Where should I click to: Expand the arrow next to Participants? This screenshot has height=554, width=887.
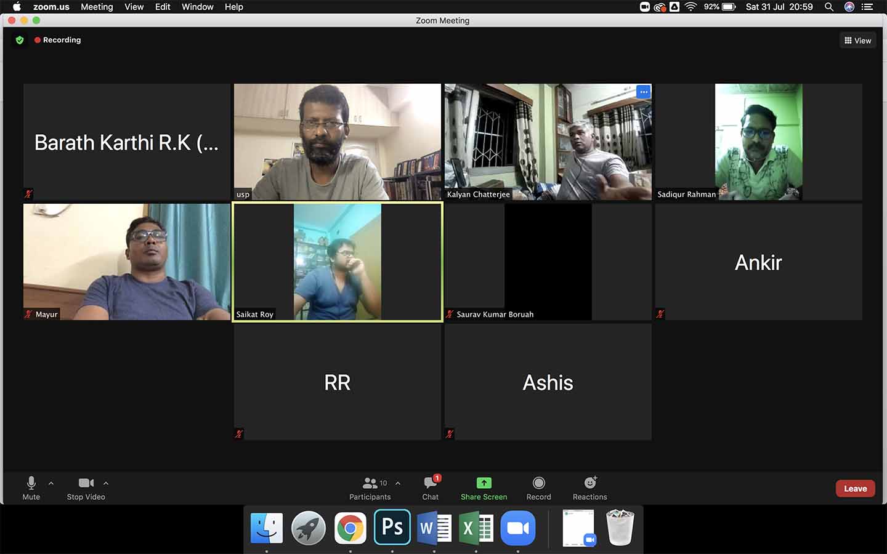(x=398, y=483)
